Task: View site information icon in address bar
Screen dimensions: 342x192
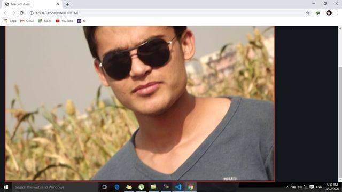Action: pos(32,13)
